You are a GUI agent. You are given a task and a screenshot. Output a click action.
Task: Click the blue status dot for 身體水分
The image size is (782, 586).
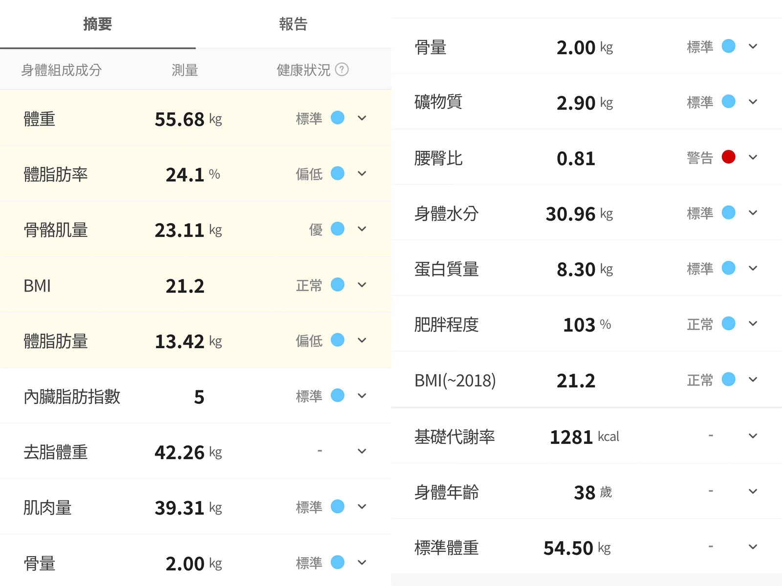click(x=728, y=212)
